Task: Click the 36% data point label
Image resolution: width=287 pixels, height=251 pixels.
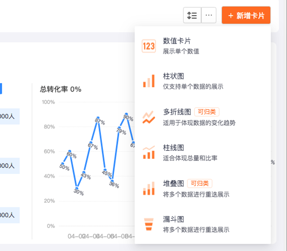Action: click(114, 184)
